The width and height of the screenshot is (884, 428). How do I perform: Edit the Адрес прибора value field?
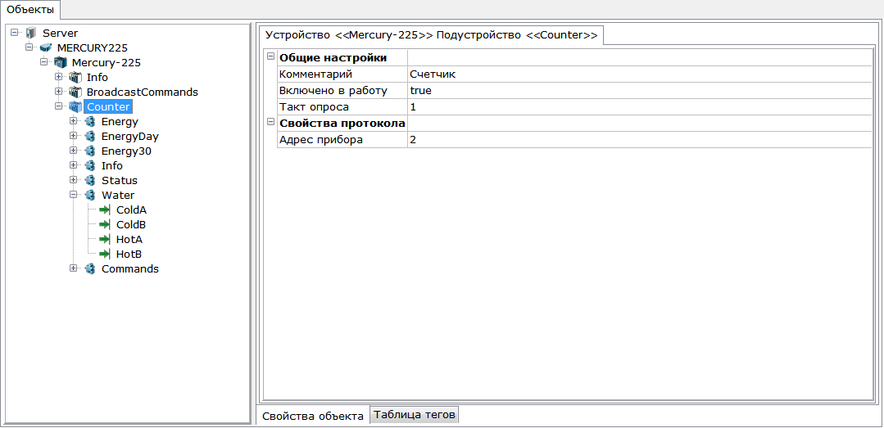click(639, 140)
